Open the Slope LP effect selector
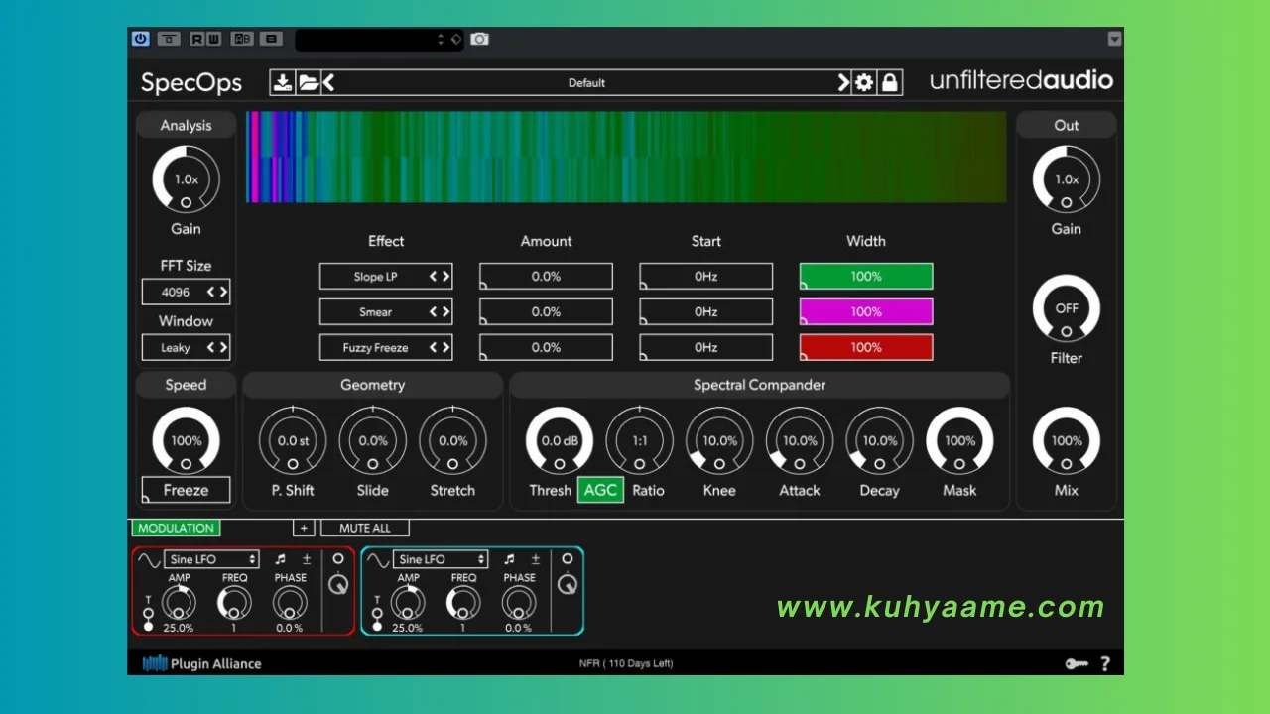The image size is (1270, 714). [x=386, y=277]
